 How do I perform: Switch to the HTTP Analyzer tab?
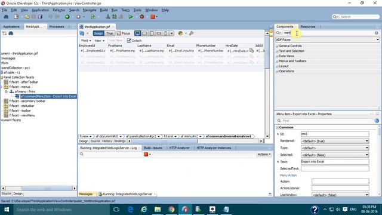[179, 148]
